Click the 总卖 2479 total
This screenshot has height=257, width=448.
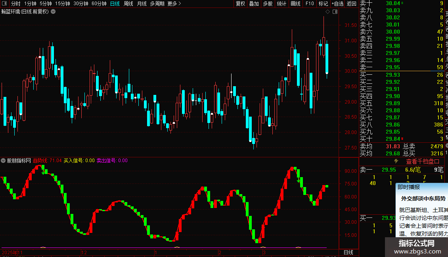(437, 146)
